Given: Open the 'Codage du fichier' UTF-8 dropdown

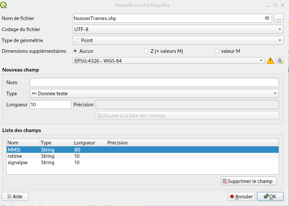Looking at the screenshot, I should pos(178,29).
